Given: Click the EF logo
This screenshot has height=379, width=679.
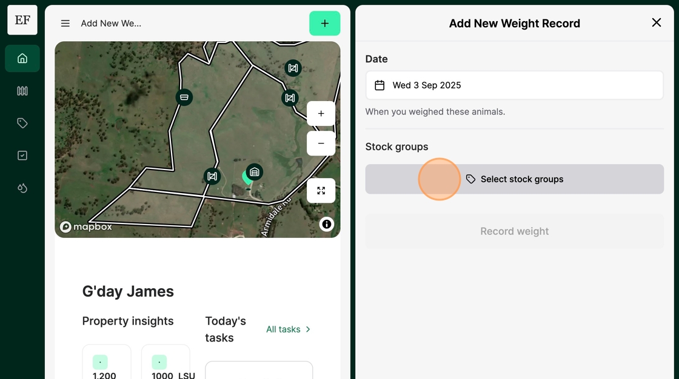Looking at the screenshot, I should (22, 20).
